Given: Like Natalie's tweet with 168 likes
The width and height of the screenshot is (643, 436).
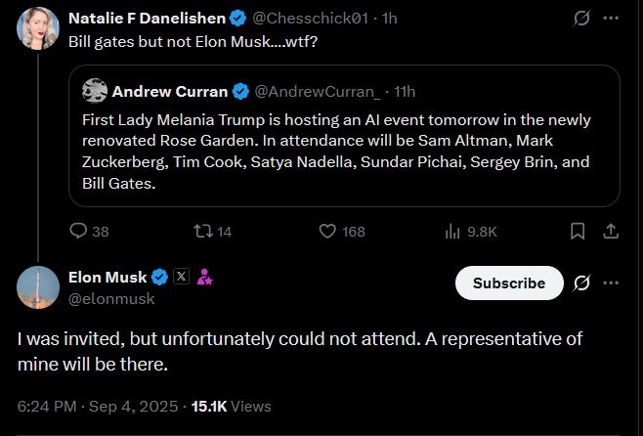Looking at the screenshot, I should (x=328, y=232).
